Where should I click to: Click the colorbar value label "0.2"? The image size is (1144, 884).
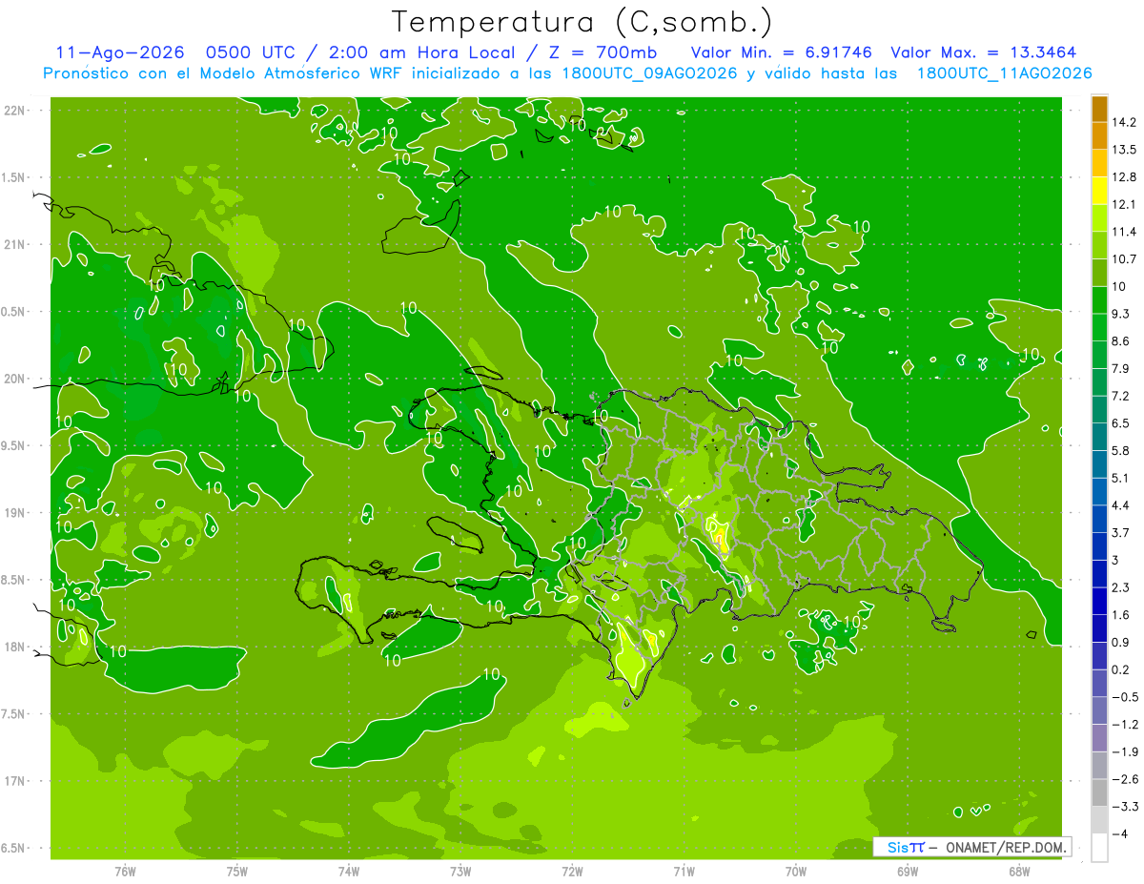pyautogui.click(x=1121, y=669)
